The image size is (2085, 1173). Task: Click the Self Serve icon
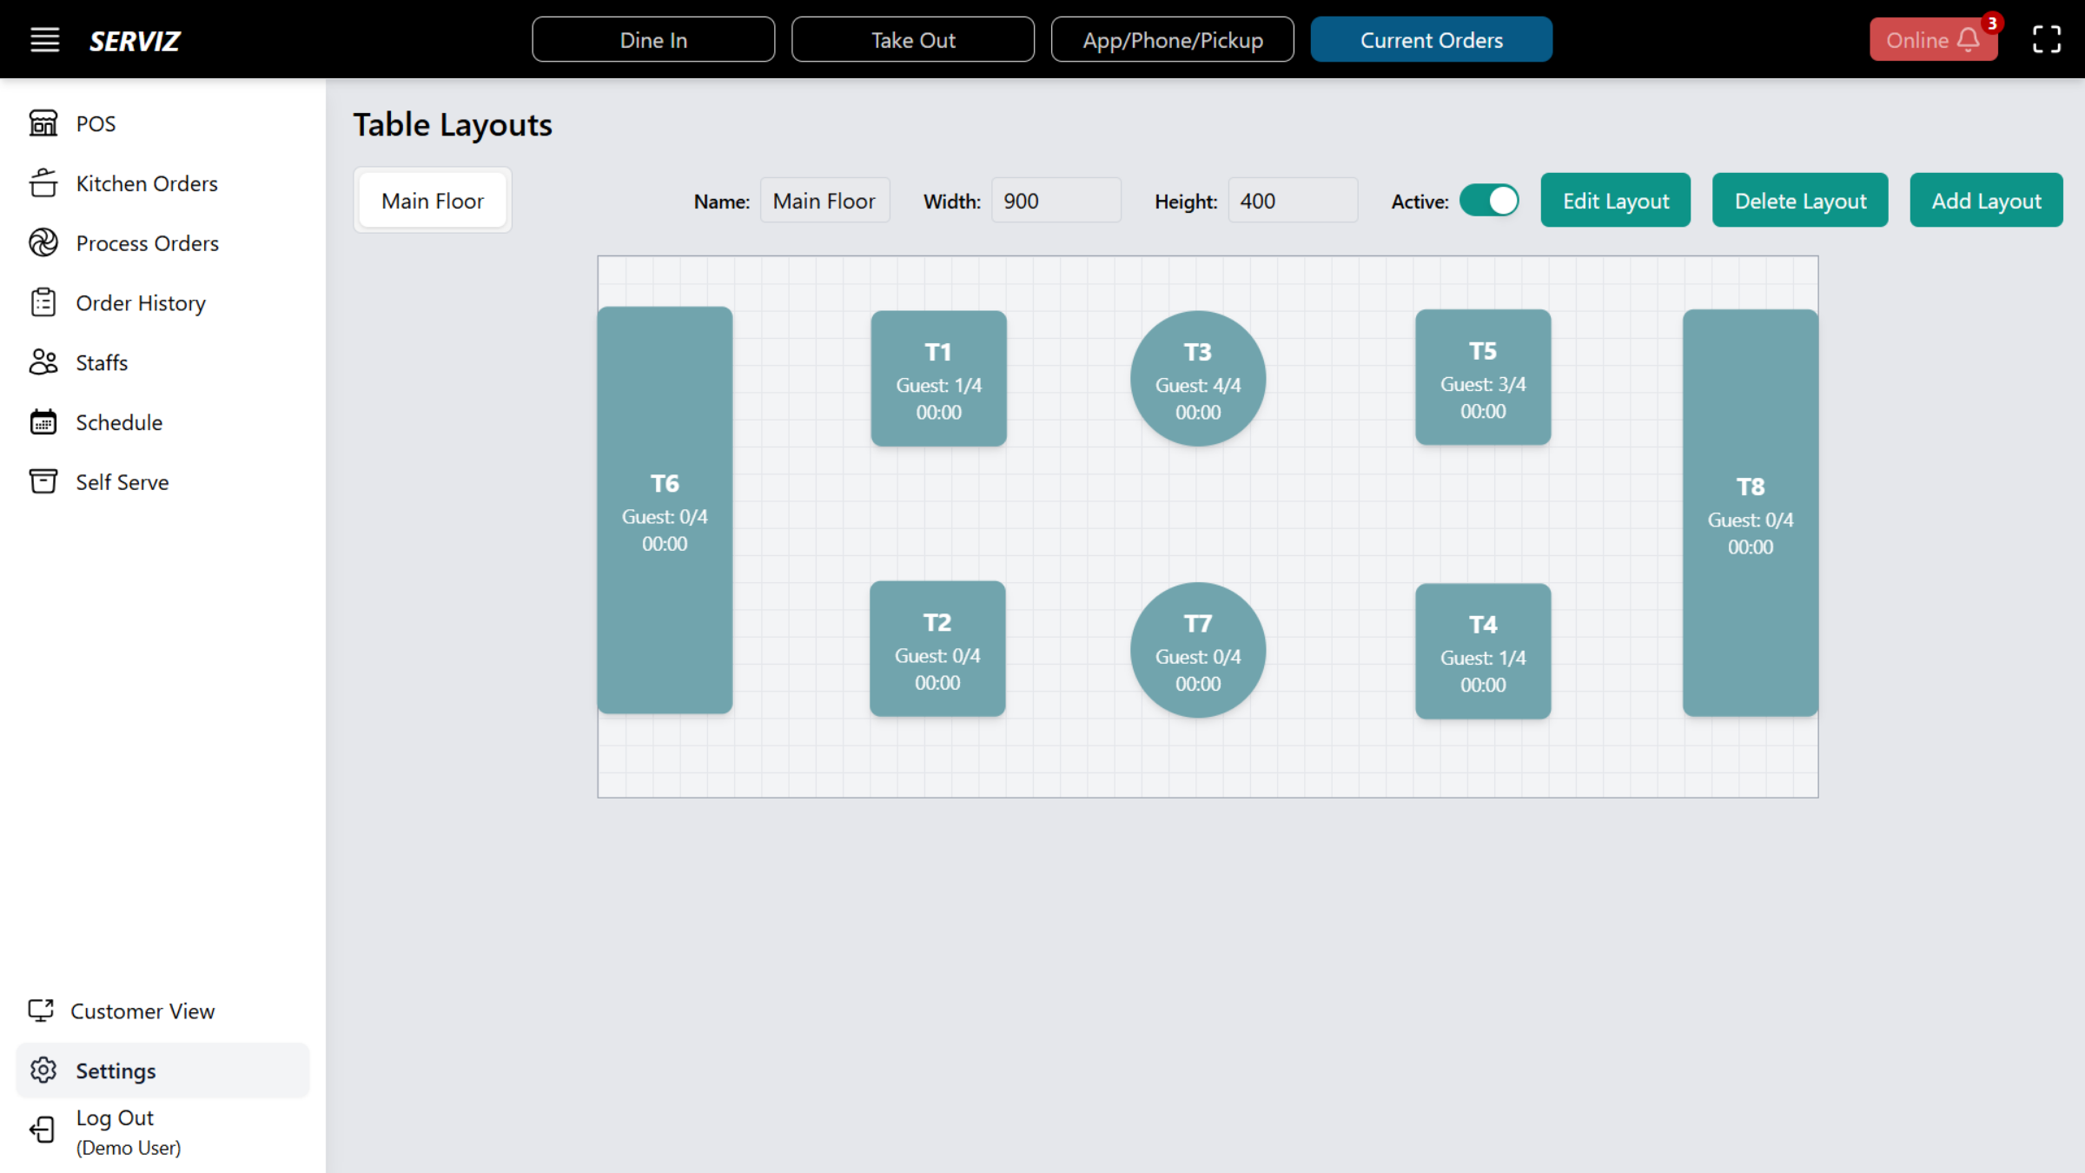pyautogui.click(x=43, y=481)
